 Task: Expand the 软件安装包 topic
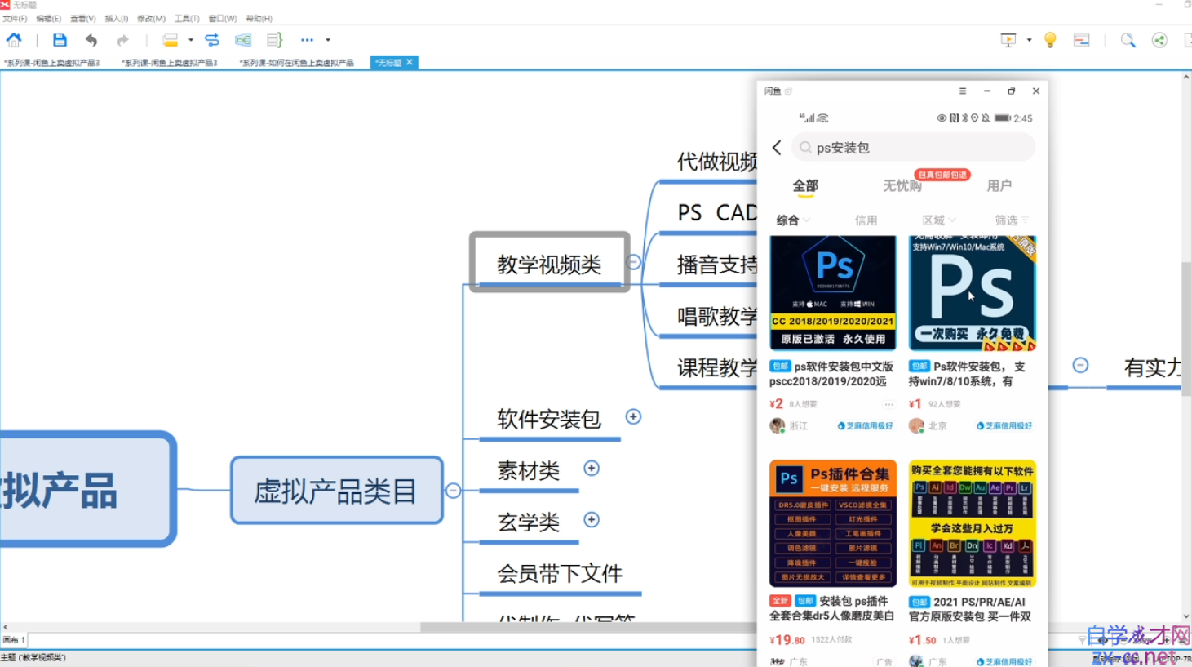click(x=633, y=416)
